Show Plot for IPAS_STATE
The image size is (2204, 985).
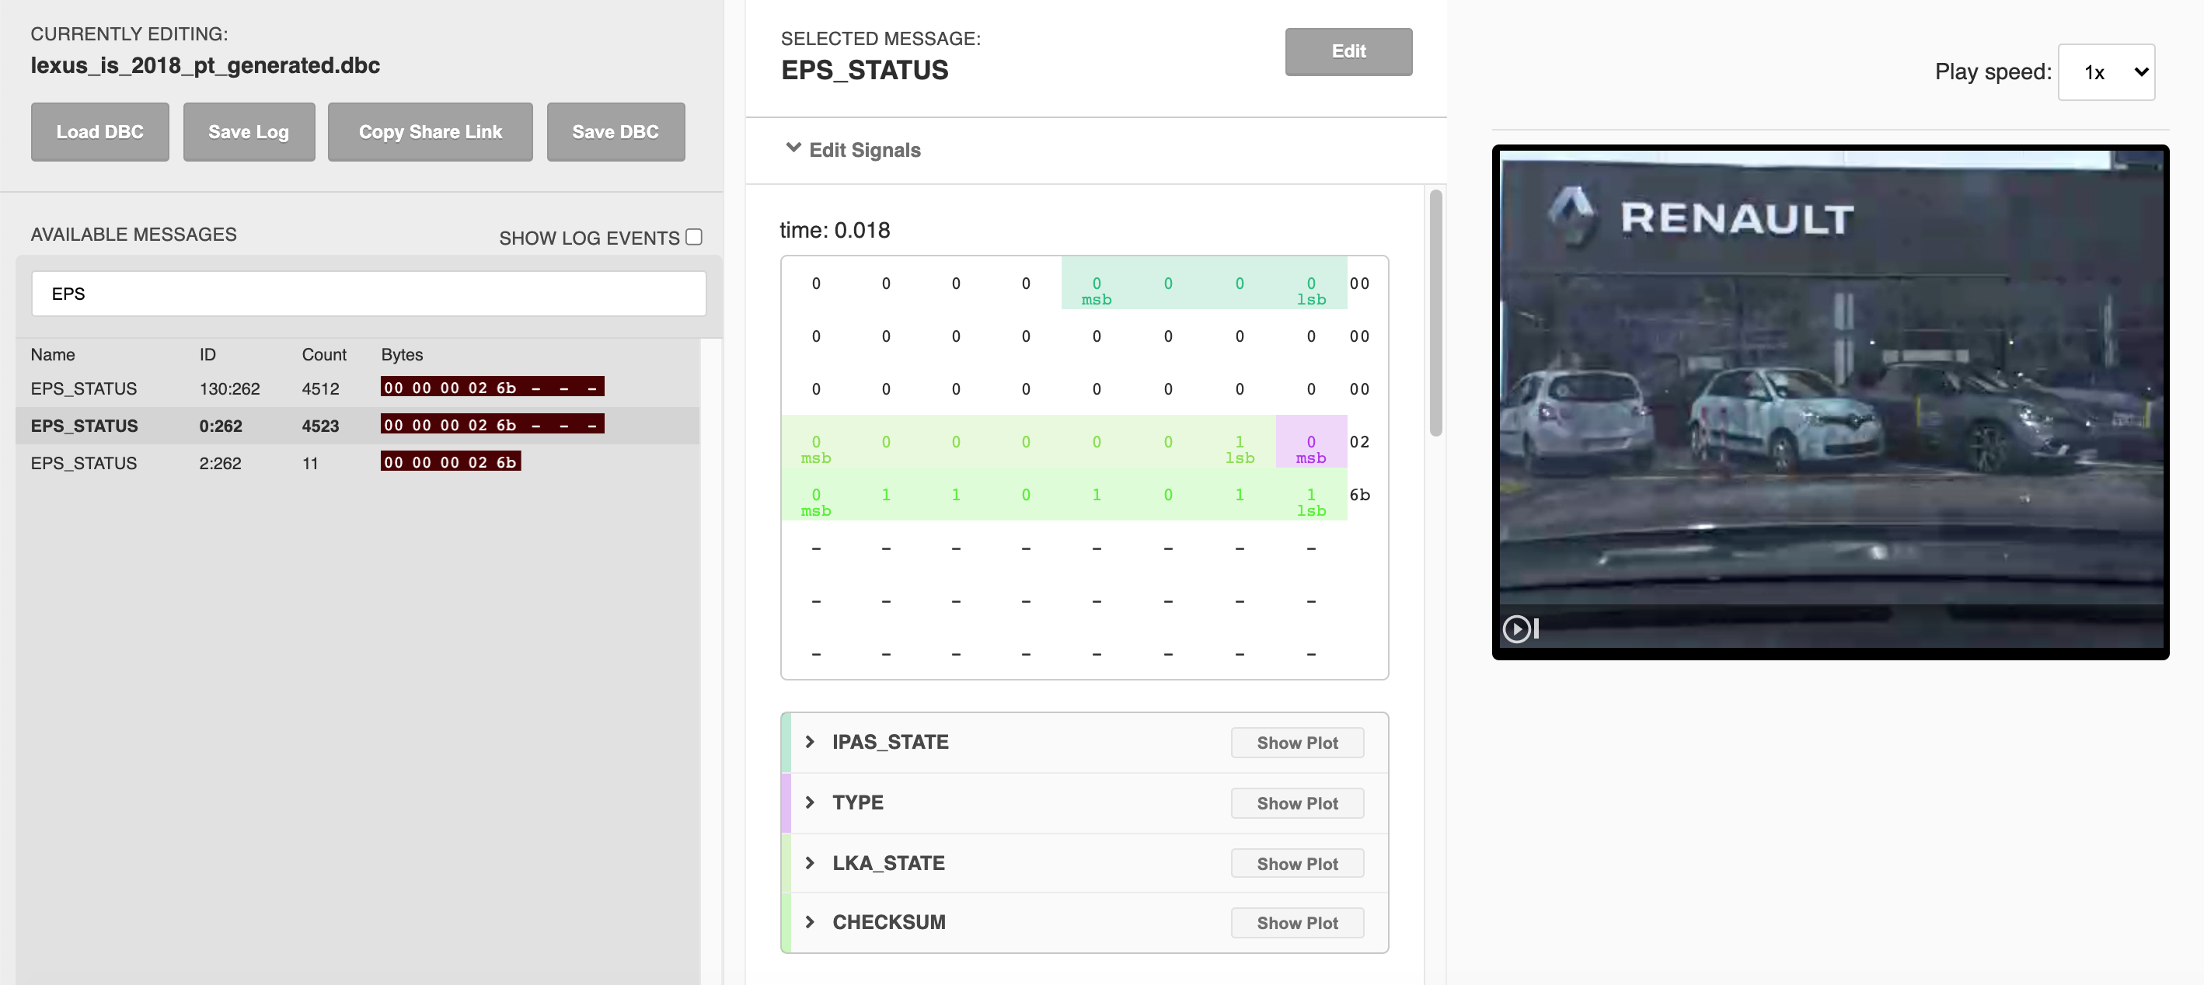click(x=1297, y=742)
